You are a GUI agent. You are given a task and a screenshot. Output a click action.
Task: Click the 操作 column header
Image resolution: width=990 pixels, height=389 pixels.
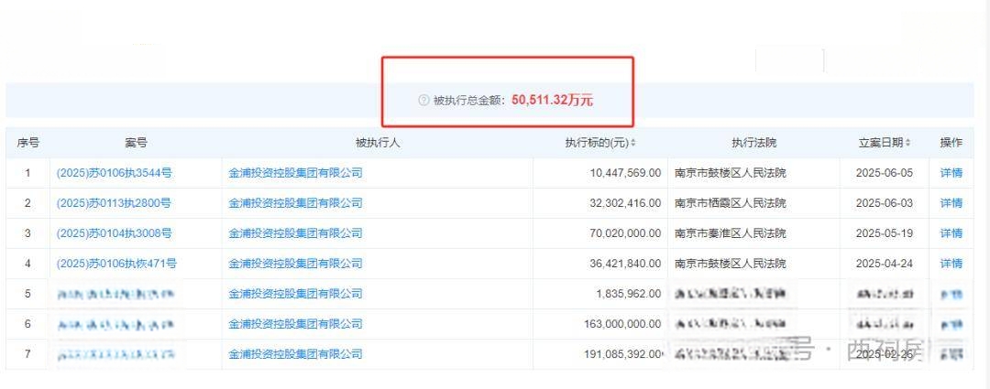pos(951,143)
